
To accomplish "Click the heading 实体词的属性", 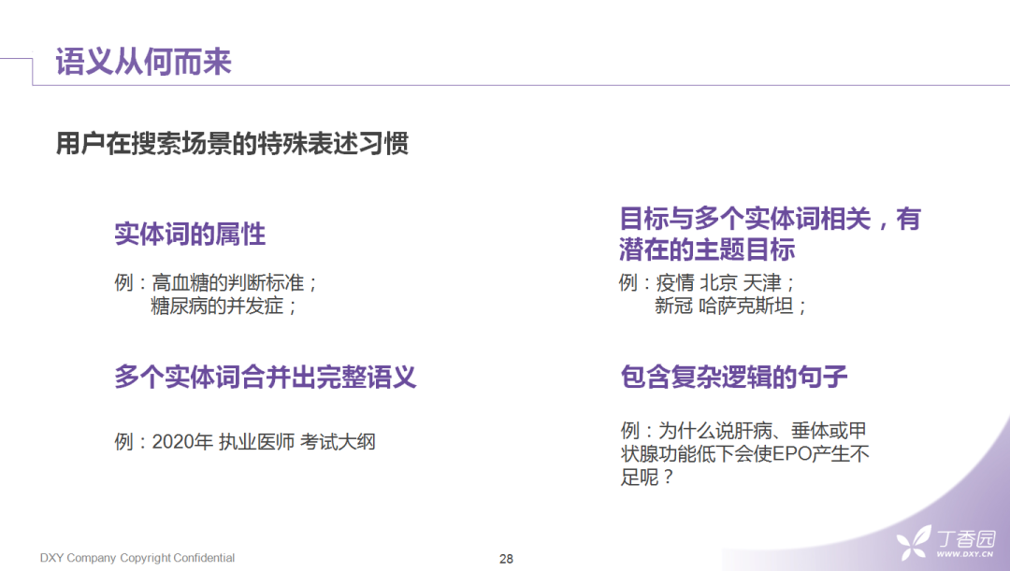I will pos(190,234).
